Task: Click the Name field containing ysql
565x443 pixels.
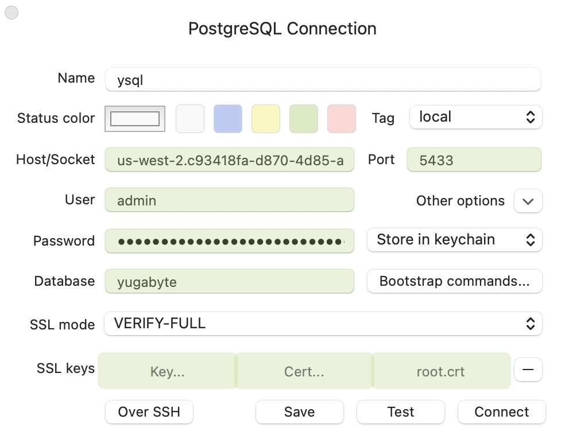Action: [x=323, y=79]
